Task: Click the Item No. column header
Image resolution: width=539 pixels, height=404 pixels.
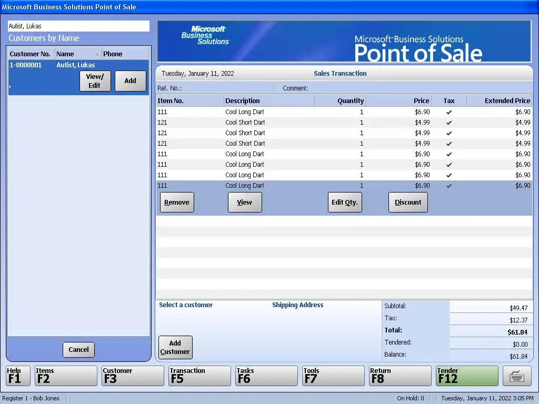Action: coord(189,100)
